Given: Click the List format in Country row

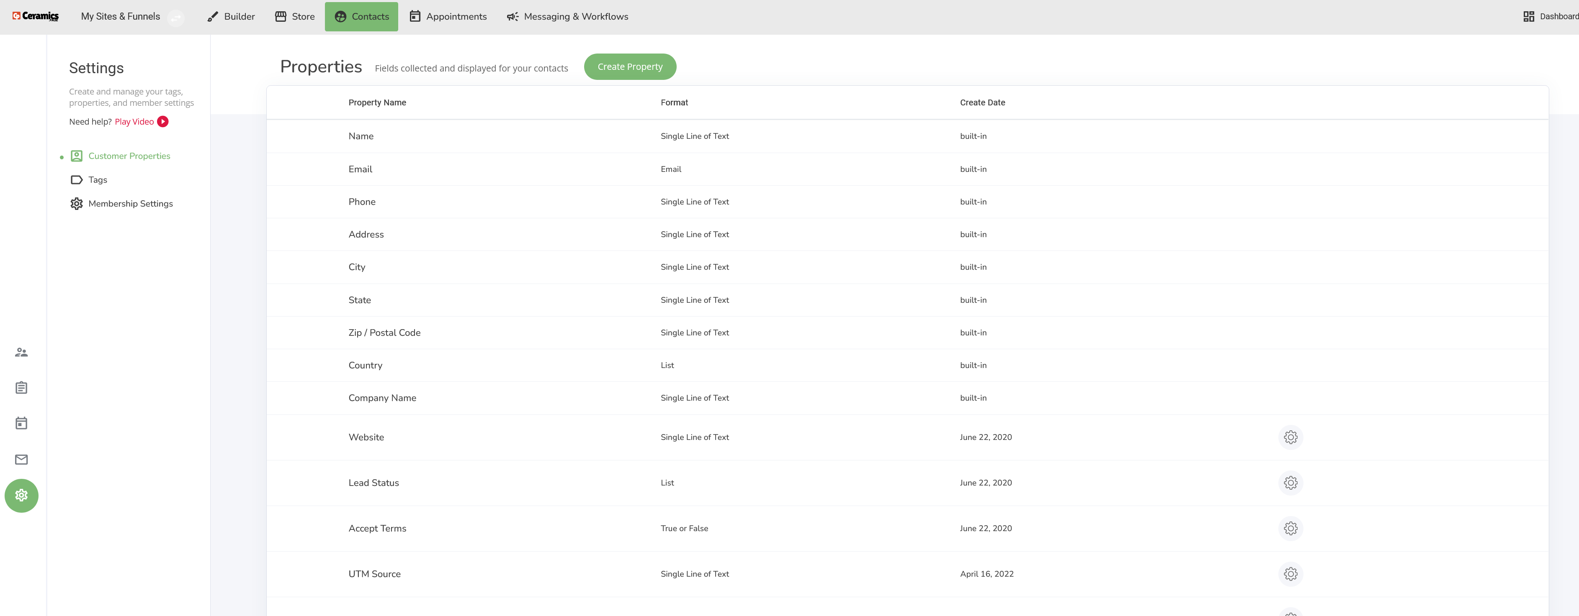Looking at the screenshot, I should [667, 366].
